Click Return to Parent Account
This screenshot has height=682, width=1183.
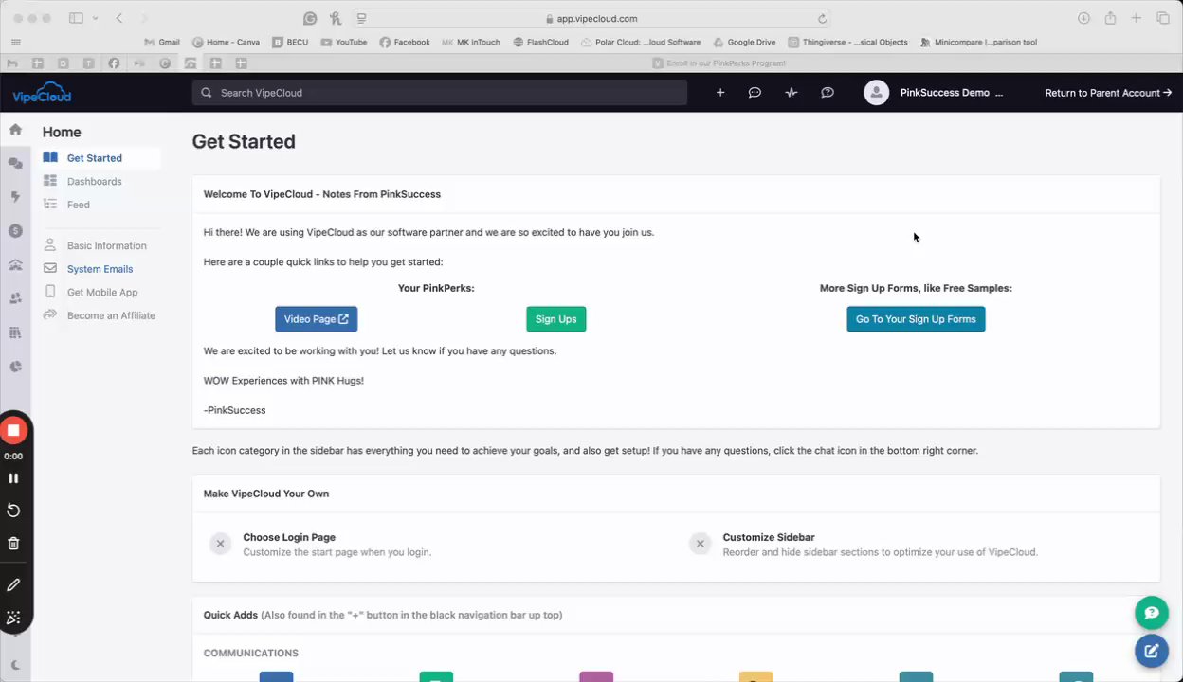tap(1108, 93)
